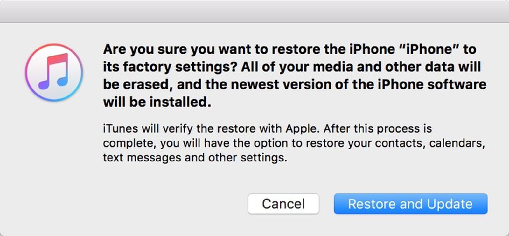Click the heading line starting "its factory settings?"
The width and height of the screenshot is (509, 236).
click(x=292, y=67)
